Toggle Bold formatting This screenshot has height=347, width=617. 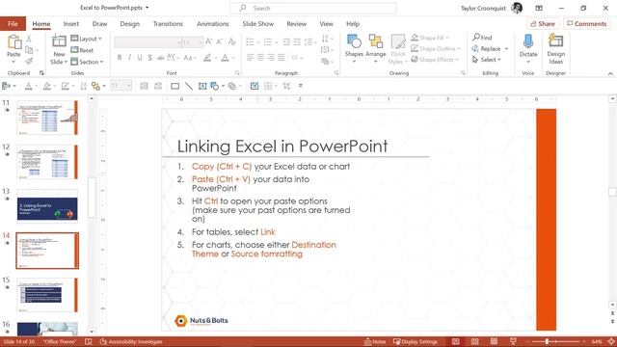click(120, 58)
